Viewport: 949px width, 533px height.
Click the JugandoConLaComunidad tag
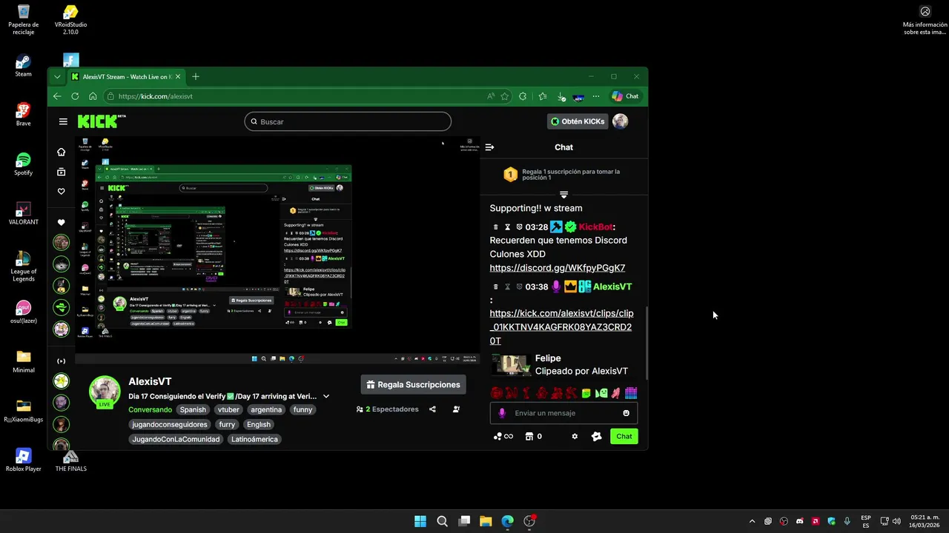click(x=176, y=439)
